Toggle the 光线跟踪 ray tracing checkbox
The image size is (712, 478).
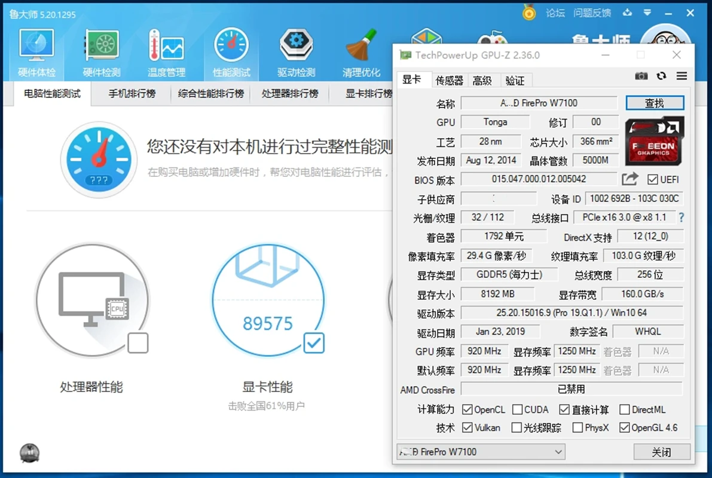[x=517, y=428]
